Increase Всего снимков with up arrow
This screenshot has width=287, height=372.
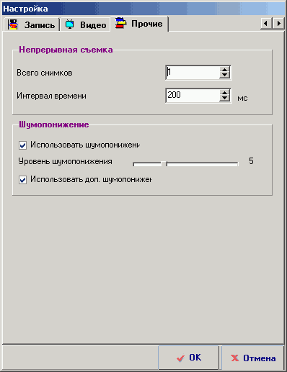pyautogui.click(x=224, y=70)
